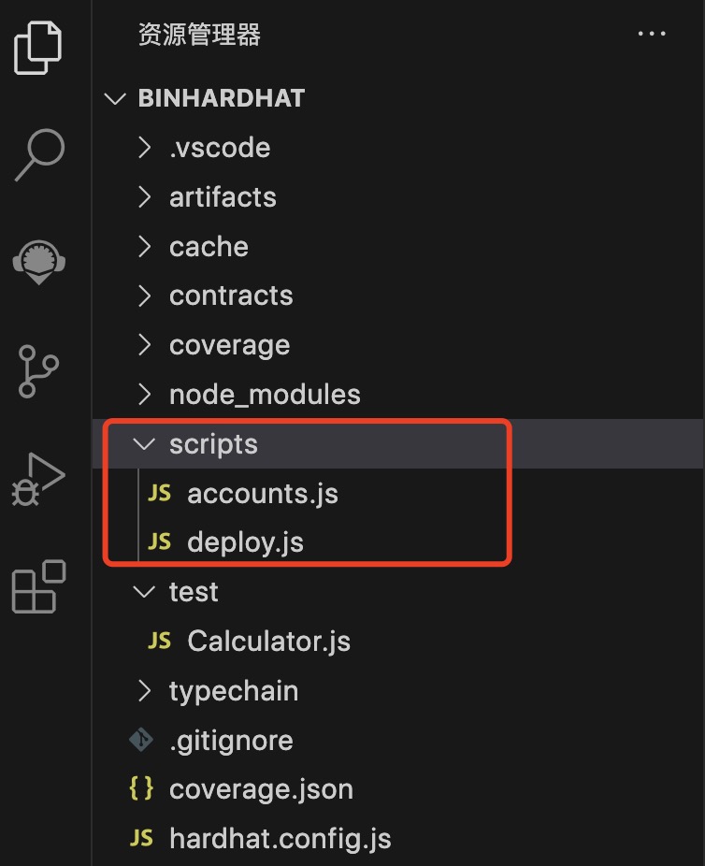Screen dimensions: 705x866
Task: Expand the artifacts folder
Action: 223,197
